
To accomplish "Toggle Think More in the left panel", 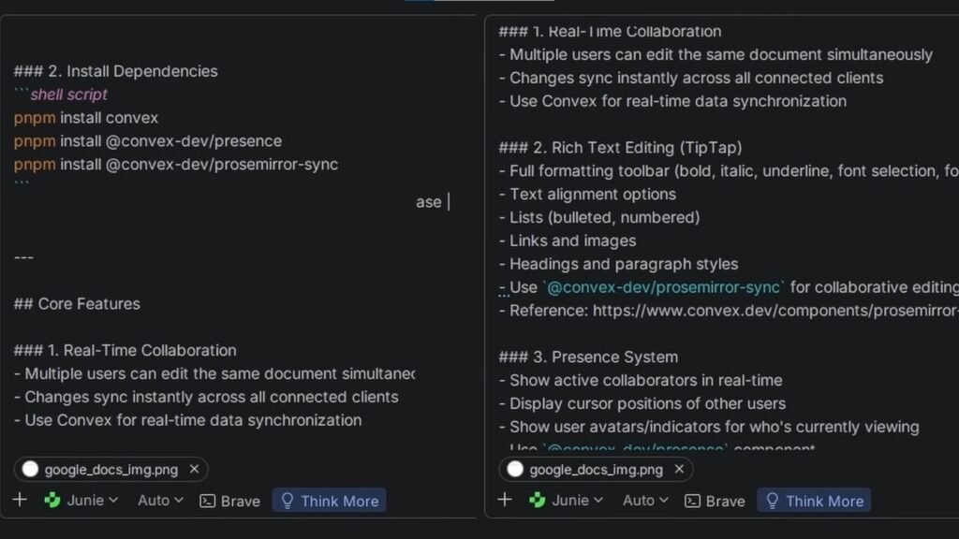I will click(330, 501).
